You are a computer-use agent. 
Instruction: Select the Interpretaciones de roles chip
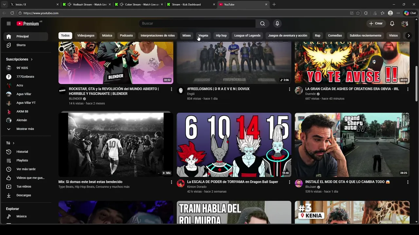point(157,36)
